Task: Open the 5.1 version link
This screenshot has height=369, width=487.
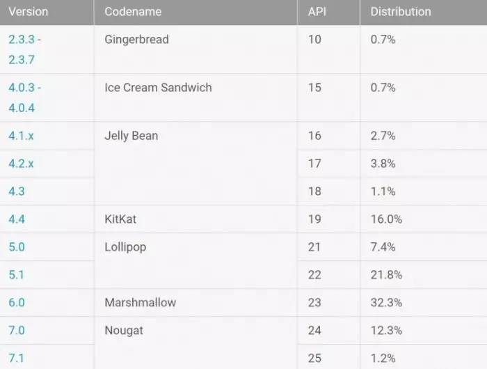Action: tap(17, 275)
